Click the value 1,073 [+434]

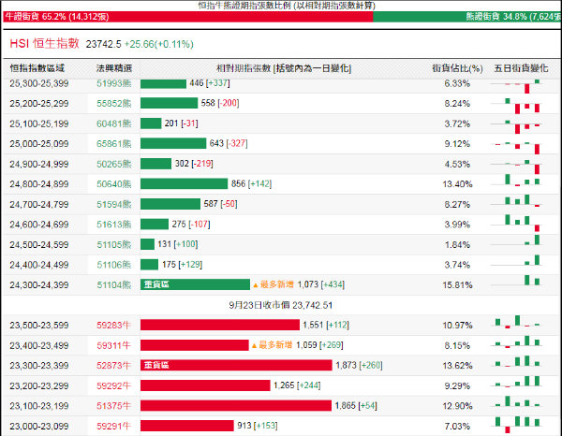click(320, 284)
